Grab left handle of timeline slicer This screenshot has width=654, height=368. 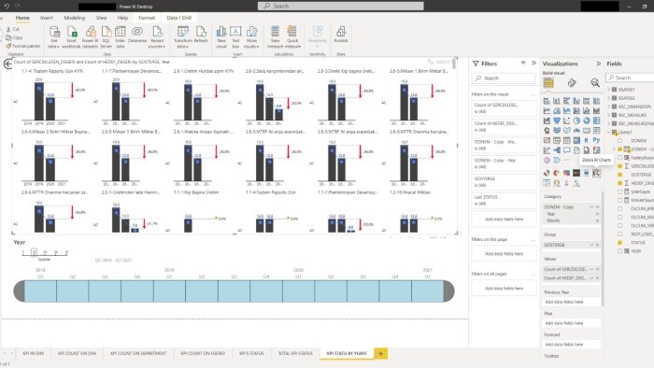tap(20, 290)
